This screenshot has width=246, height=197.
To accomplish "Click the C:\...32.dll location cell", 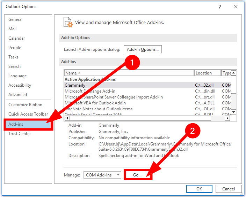I will (x=204, y=85).
